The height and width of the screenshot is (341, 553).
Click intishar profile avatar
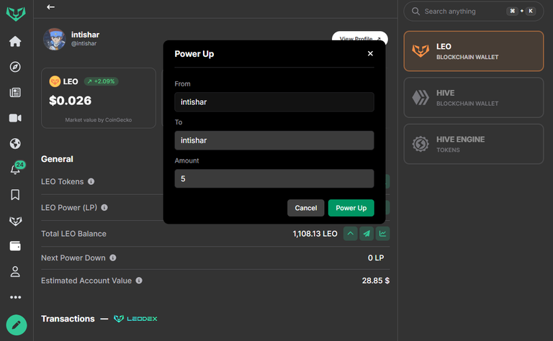tap(54, 39)
